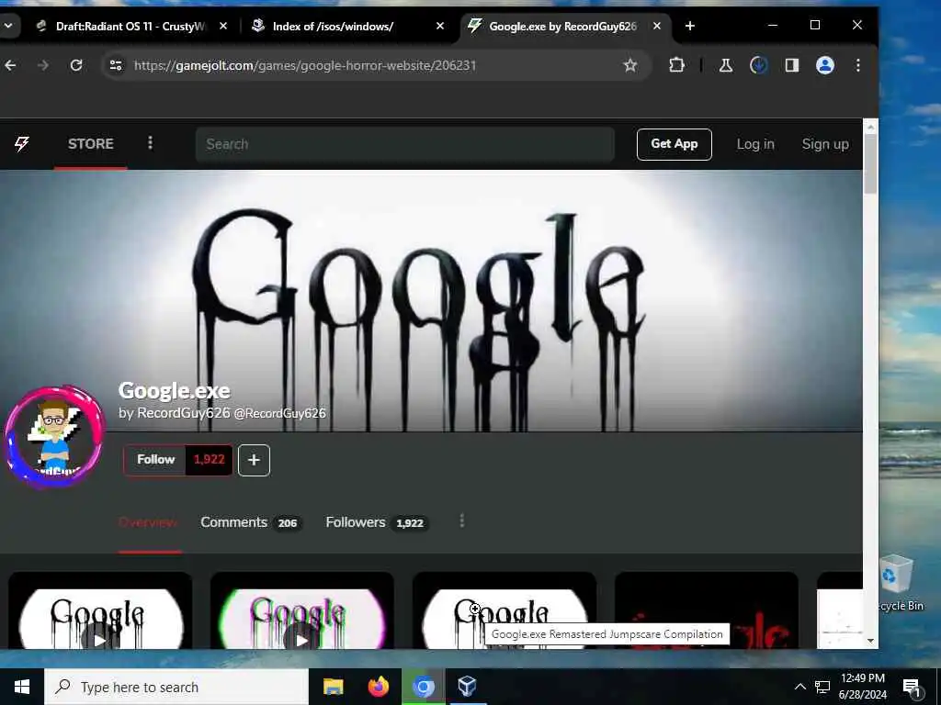The height and width of the screenshot is (705, 941).
Task: Open the Jumpscare Compilation media thumbnail
Action: pos(505,609)
